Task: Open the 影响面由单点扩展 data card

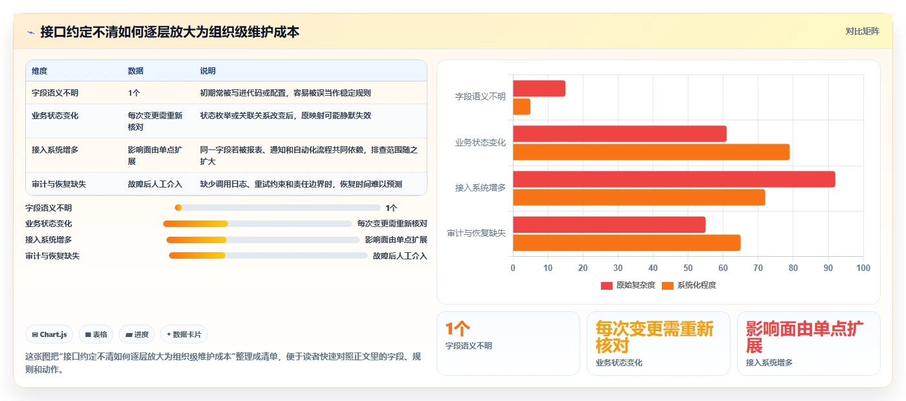Action: click(809, 343)
